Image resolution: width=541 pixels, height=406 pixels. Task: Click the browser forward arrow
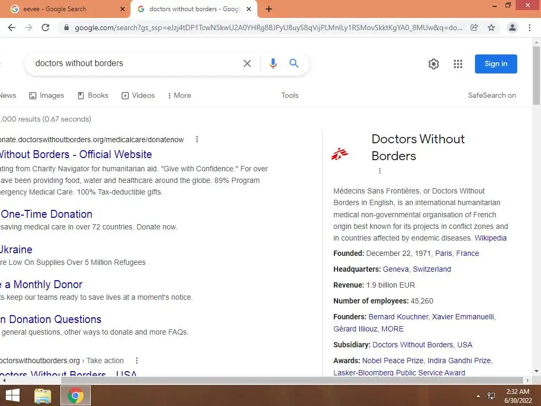[29, 27]
